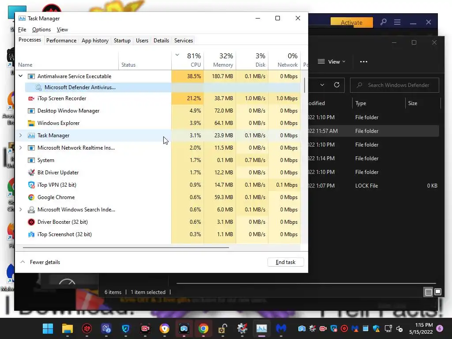Image resolution: width=452 pixels, height=339 pixels.
Task: Click the Google Chrome process icon
Action: [31, 197]
